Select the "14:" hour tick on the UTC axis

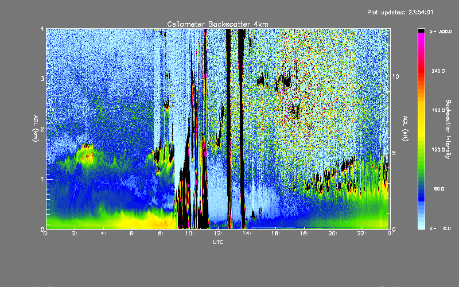[247, 234]
